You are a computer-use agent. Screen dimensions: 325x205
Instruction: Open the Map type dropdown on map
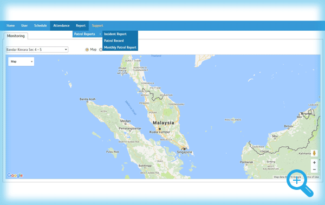click(21, 61)
